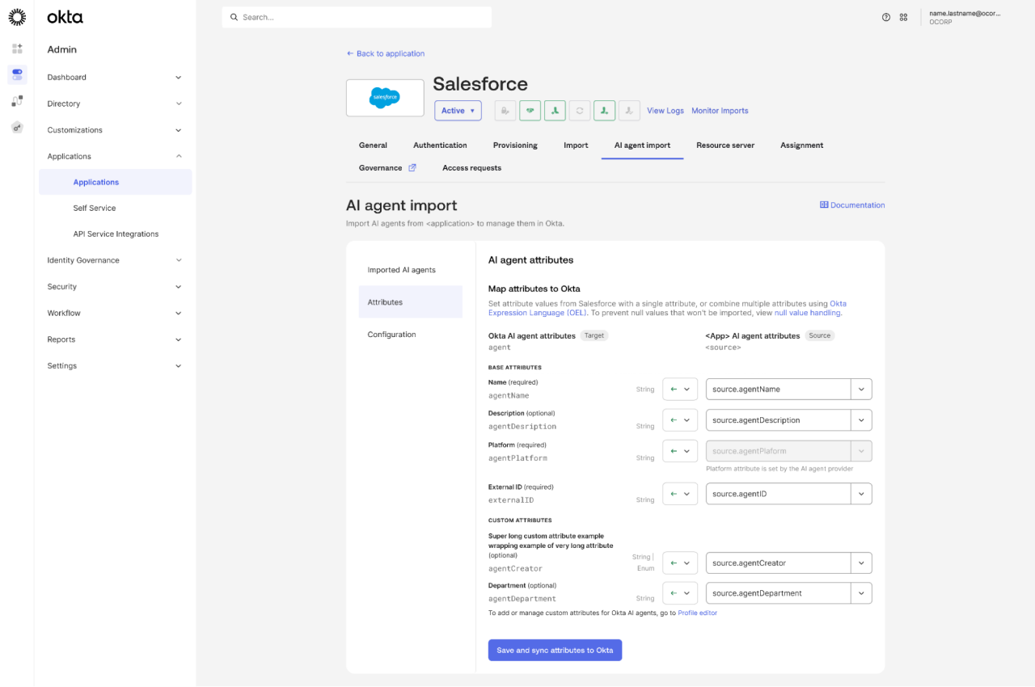Switch to the General tab
Viewport: 1035px width, 687px height.
pyautogui.click(x=373, y=145)
